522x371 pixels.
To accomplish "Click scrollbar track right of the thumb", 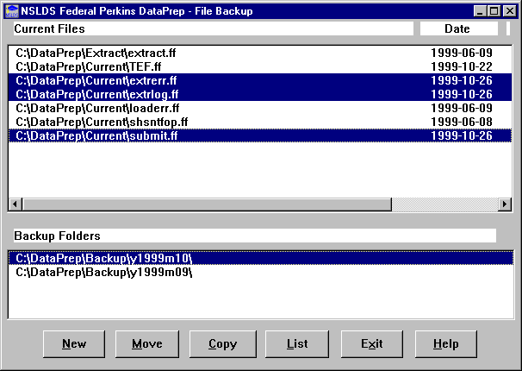I will (x=444, y=204).
